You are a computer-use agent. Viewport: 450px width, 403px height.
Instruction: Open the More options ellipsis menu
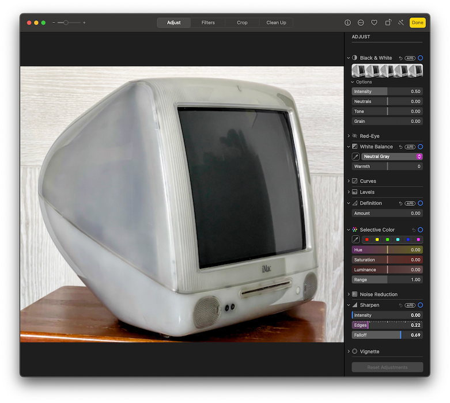[361, 22]
